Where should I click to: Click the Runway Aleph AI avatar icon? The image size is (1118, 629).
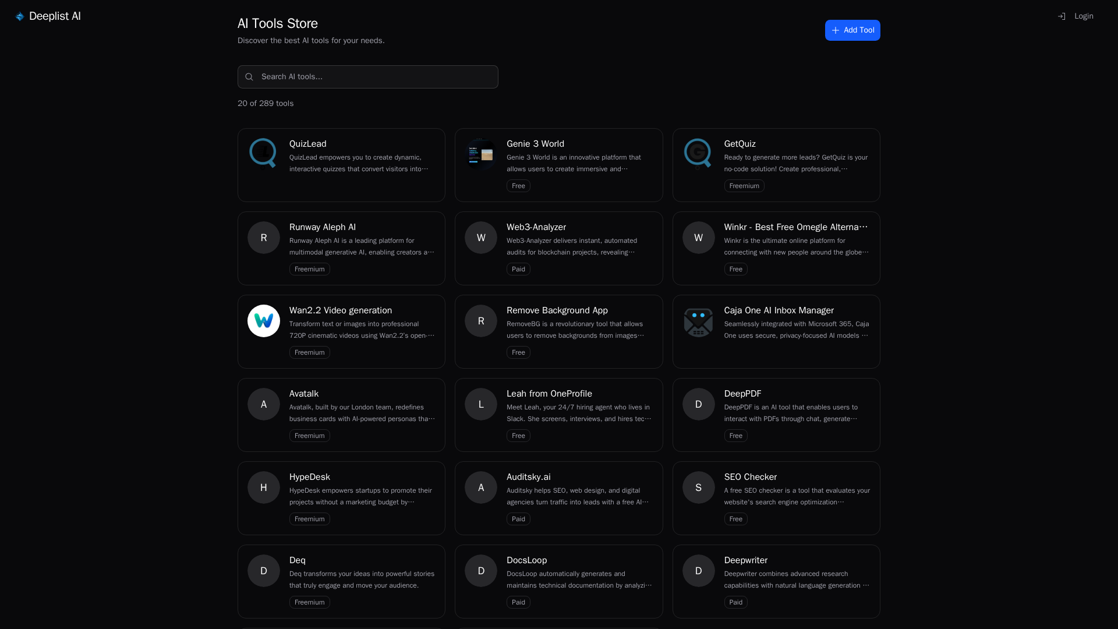(x=263, y=238)
